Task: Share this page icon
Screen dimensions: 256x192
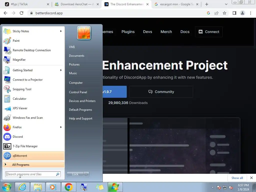Action: click(x=216, y=13)
